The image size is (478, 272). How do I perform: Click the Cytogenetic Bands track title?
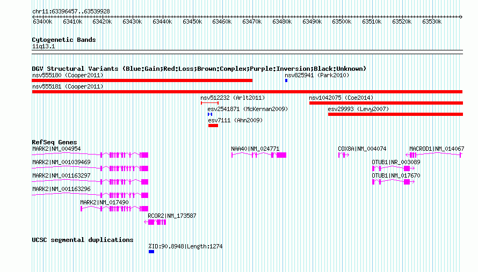coord(64,40)
